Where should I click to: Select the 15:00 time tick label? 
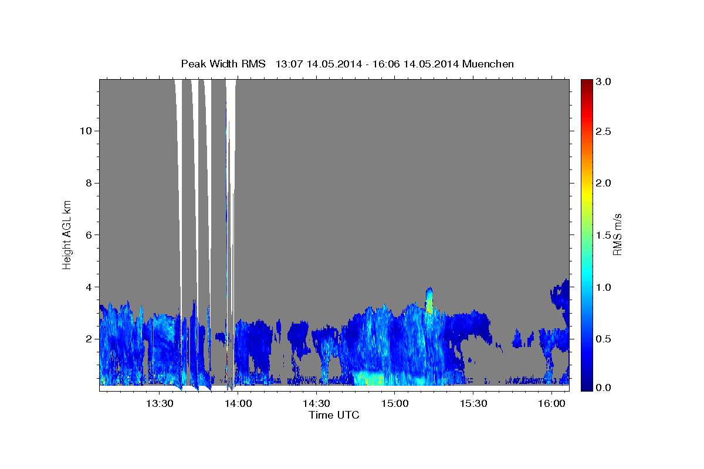coord(395,403)
